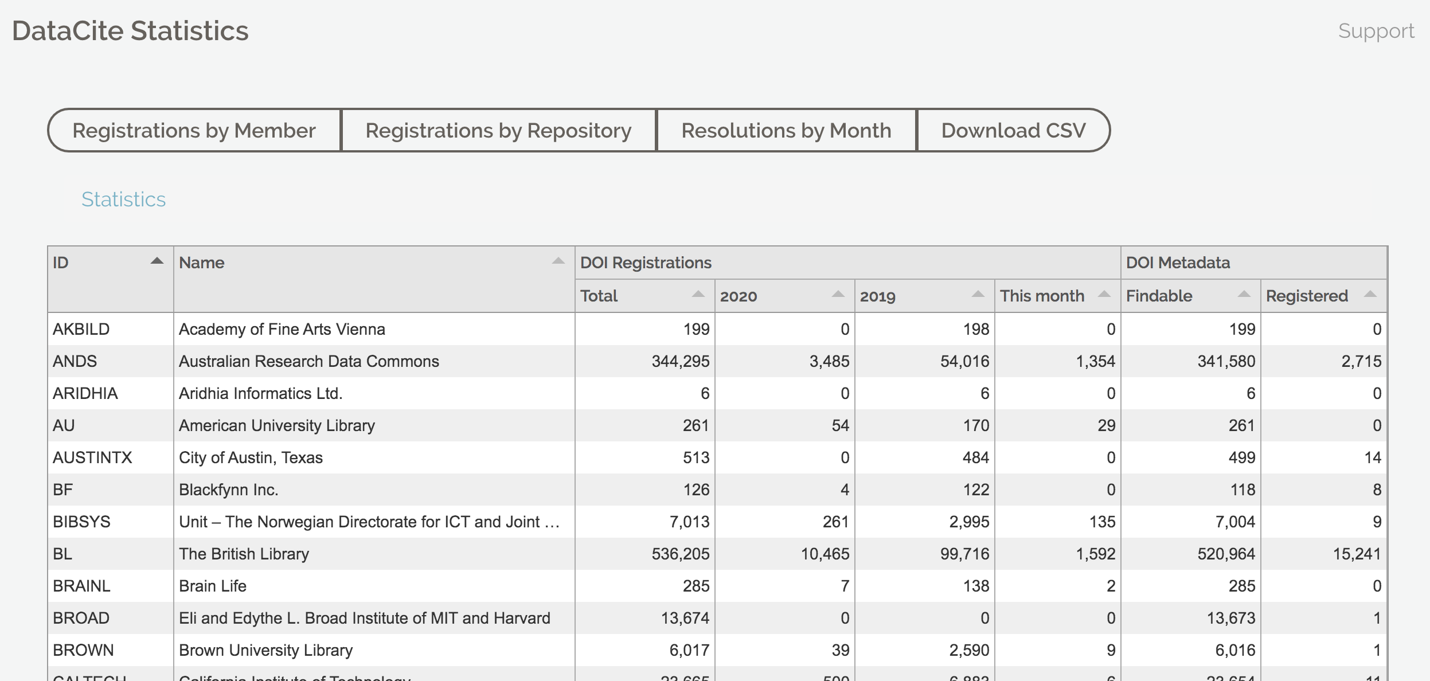Sort by Registered column arrow
The height and width of the screenshot is (681, 1430).
[1370, 295]
